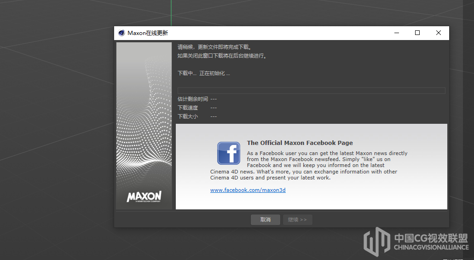This screenshot has width=474, height=260.
Task: Click the "The Official Maxon Facebook Page" heading
Action: point(300,143)
